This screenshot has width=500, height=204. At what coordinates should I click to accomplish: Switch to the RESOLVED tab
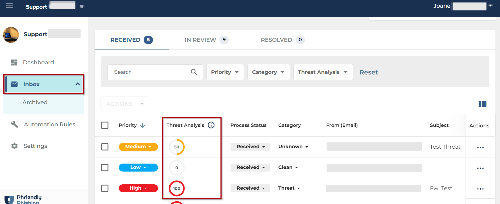coord(283,40)
